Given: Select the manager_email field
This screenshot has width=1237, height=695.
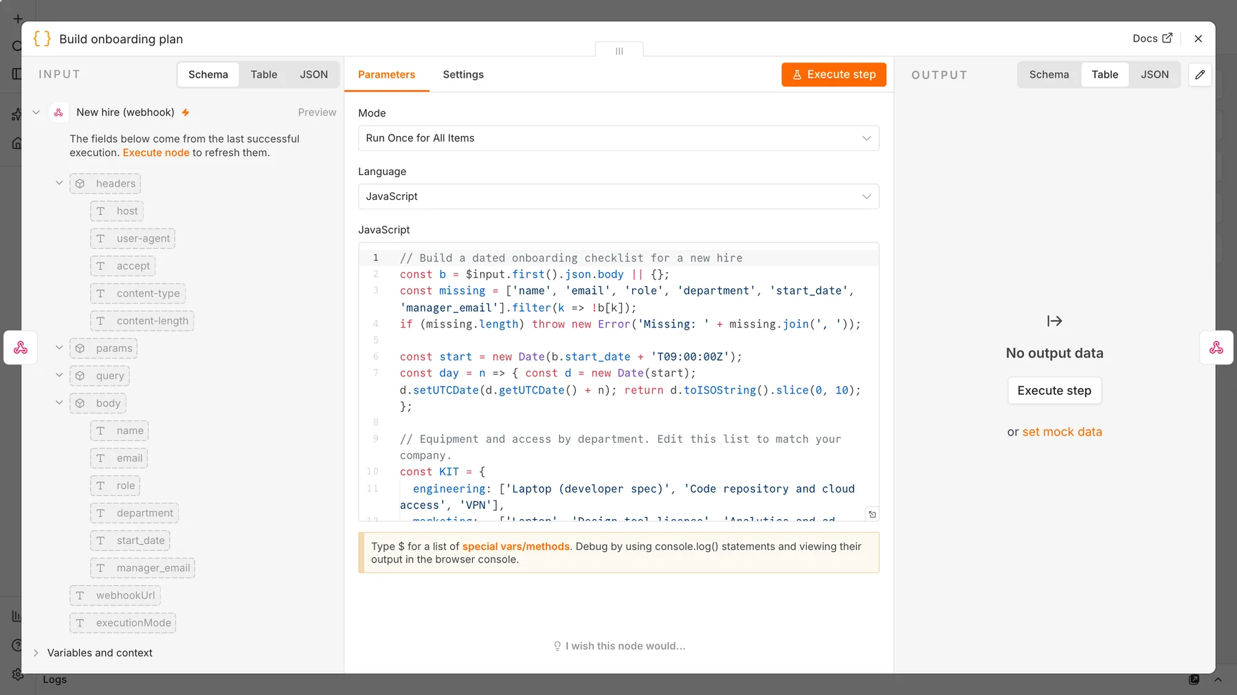Looking at the screenshot, I should 143,568.
